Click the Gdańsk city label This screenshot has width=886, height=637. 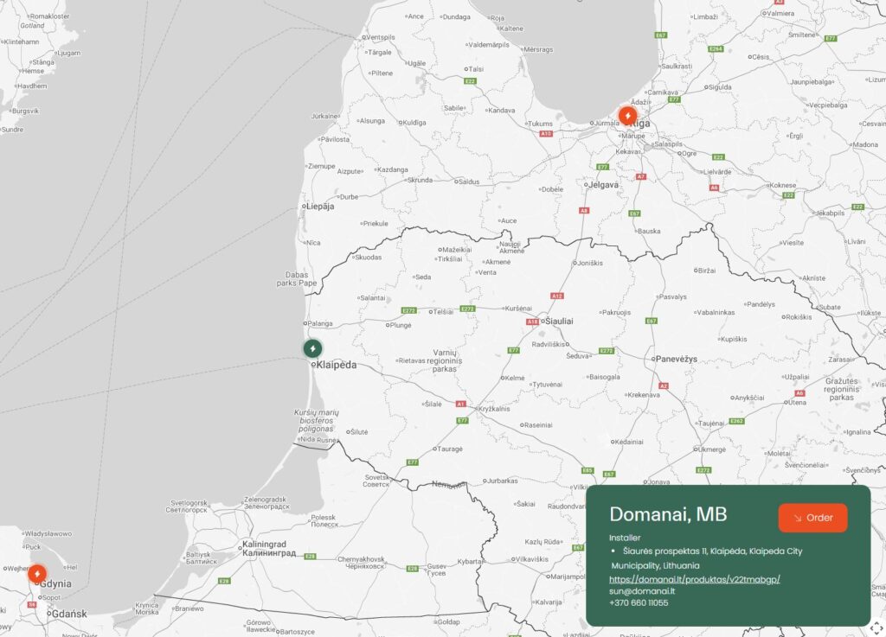click(x=69, y=614)
